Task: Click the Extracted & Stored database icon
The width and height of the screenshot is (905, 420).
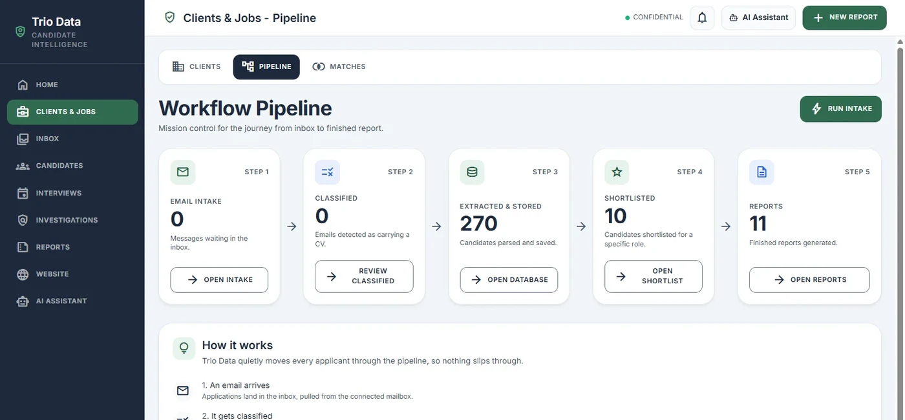Action: point(472,172)
